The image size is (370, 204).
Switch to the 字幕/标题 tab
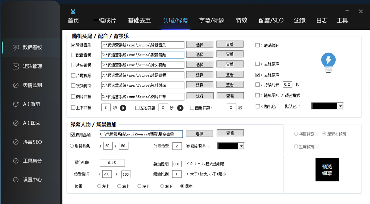point(212,21)
